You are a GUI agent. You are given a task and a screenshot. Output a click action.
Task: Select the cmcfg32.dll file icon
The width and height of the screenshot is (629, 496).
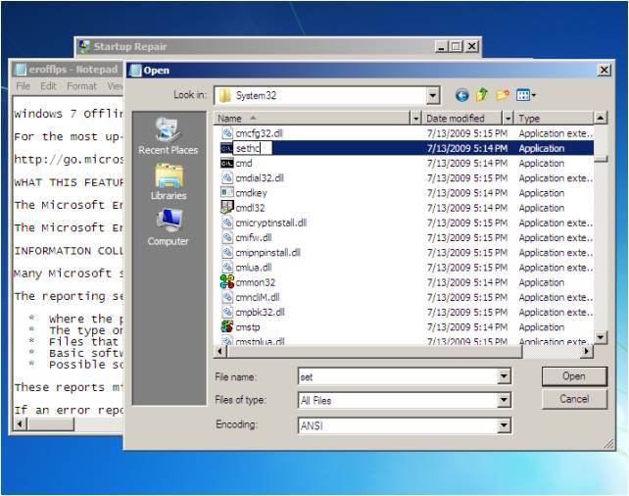(227, 133)
